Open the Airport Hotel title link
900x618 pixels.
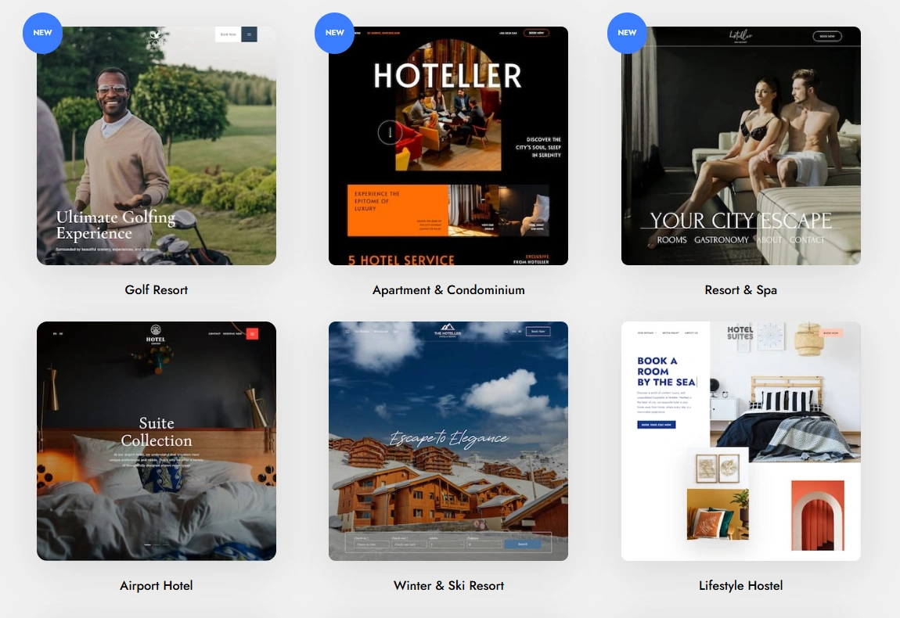157,586
